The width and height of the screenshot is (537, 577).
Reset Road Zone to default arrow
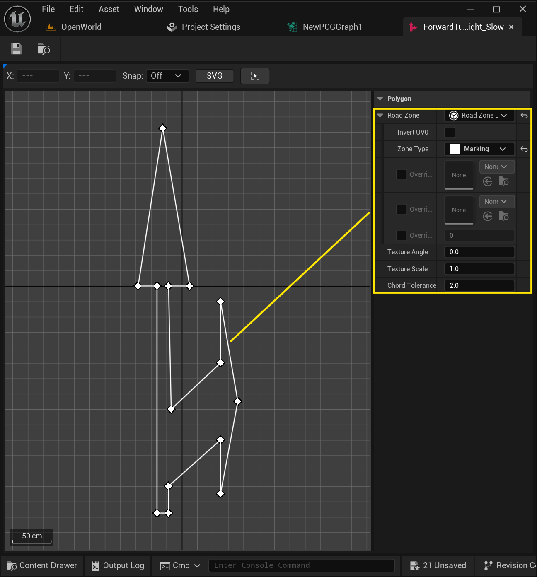coord(524,116)
